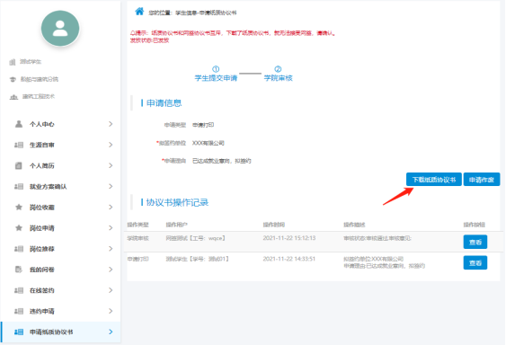Click the XXX有限公司 value in 申请信息
Screen dimensions: 506x345
[209, 143]
